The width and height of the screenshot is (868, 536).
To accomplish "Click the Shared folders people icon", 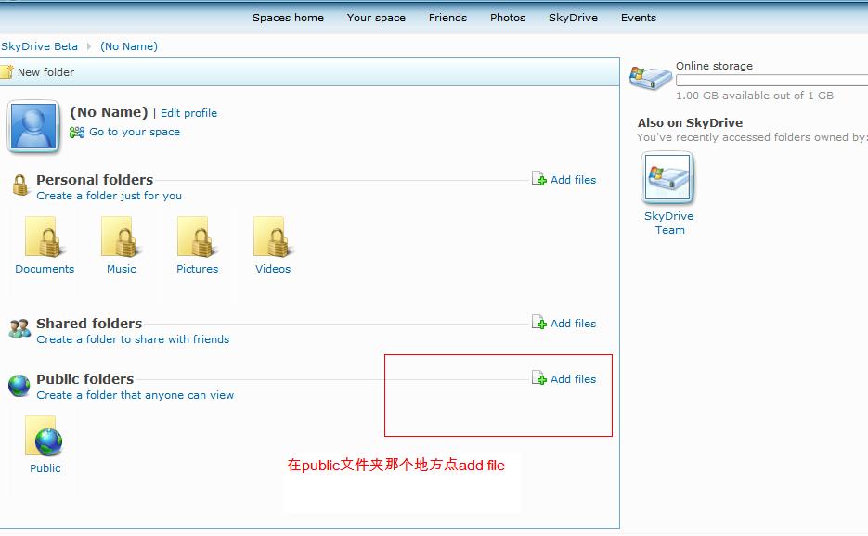I will tap(19, 328).
